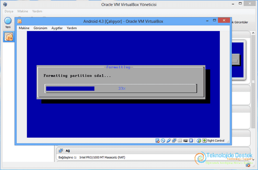Click the host key arrow icon

click(204, 141)
